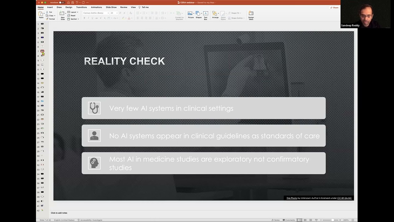Select slide 20 thumbnail
394x222 pixels.
pos(42,110)
